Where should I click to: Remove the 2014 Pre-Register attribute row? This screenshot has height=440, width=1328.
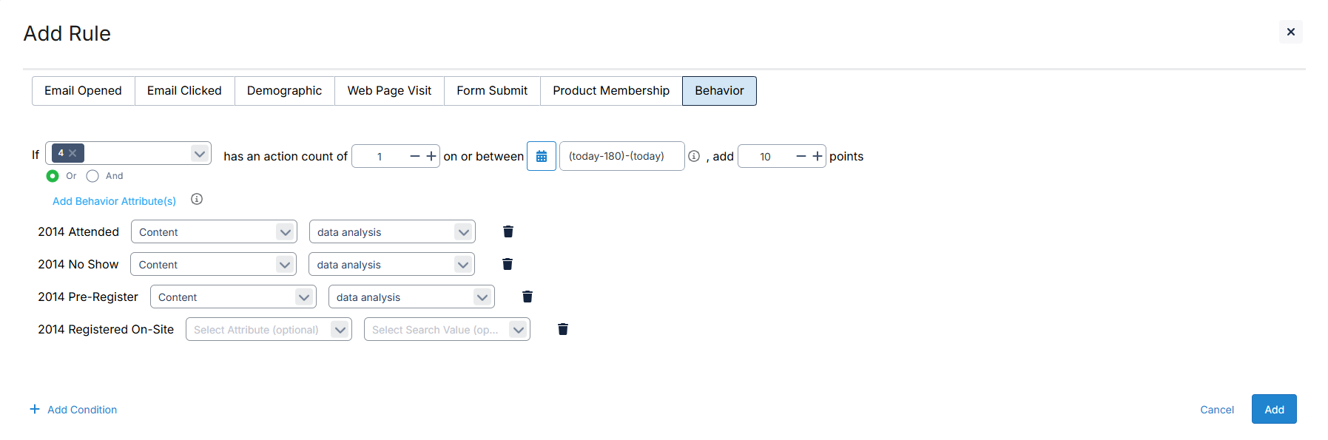point(527,296)
